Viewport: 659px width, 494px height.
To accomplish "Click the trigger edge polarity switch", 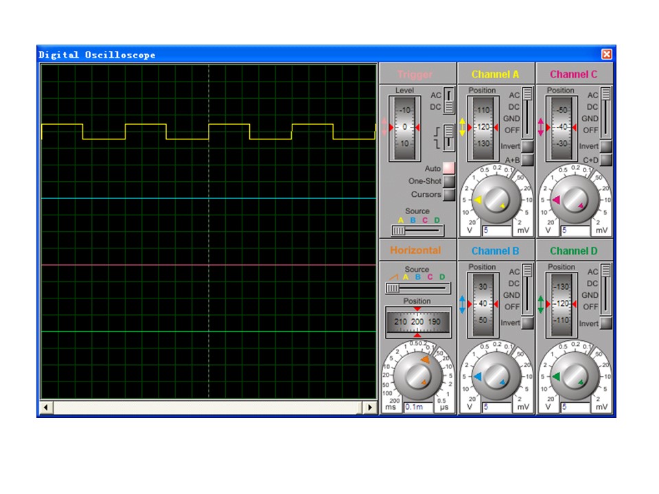I will pyautogui.click(x=448, y=137).
